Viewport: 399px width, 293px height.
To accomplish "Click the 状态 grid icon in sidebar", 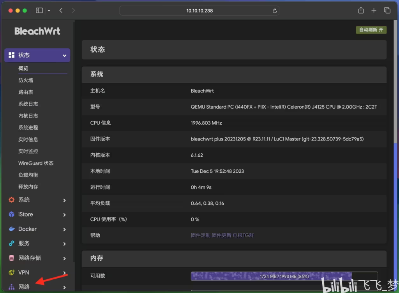I will (x=11, y=55).
